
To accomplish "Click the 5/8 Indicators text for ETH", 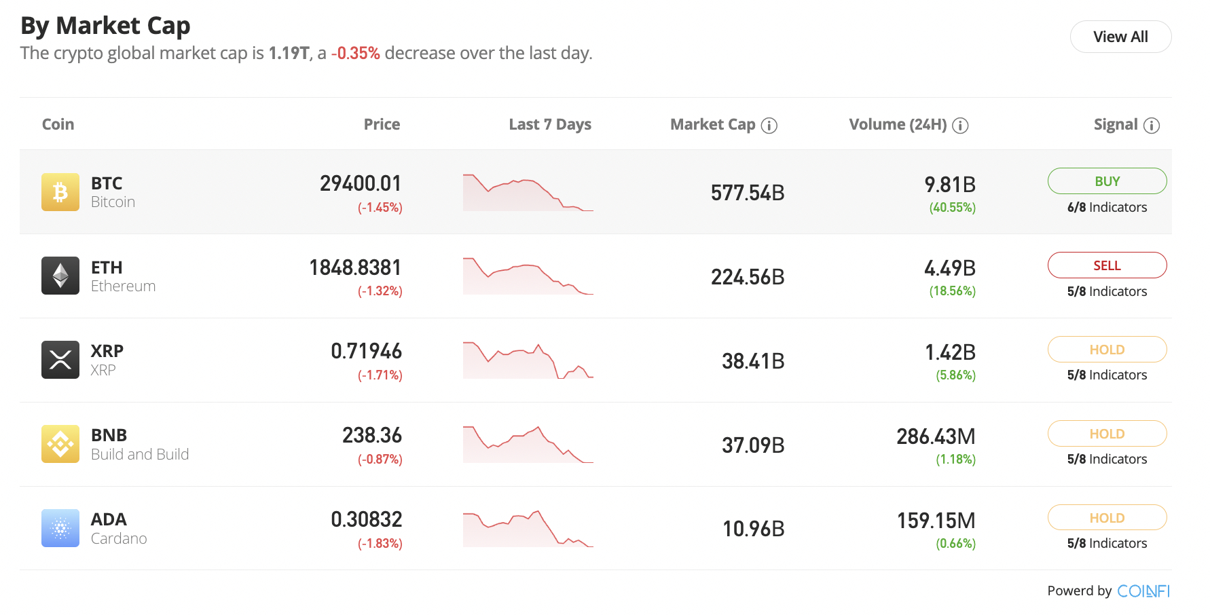I will [1107, 292].
